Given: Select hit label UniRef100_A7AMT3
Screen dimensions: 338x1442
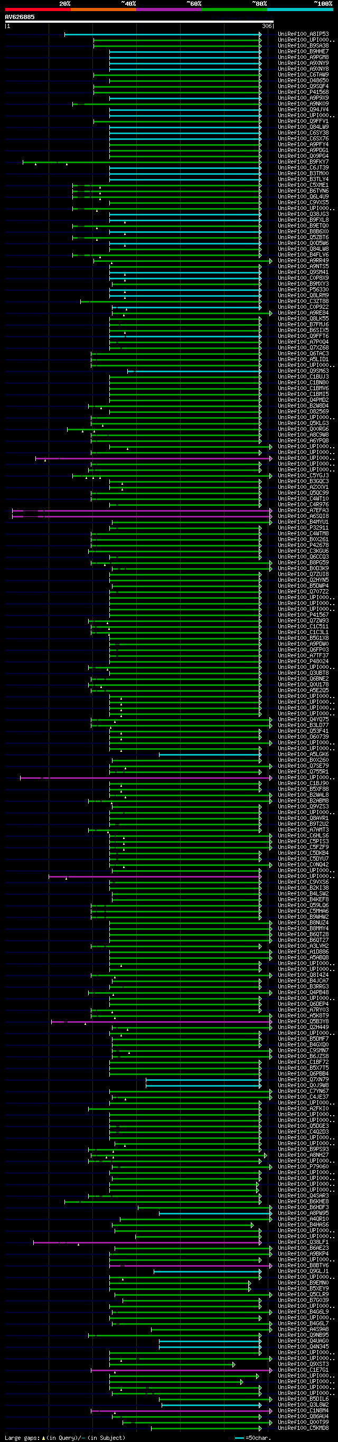Looking at the screenshot, I should [303, 830].
